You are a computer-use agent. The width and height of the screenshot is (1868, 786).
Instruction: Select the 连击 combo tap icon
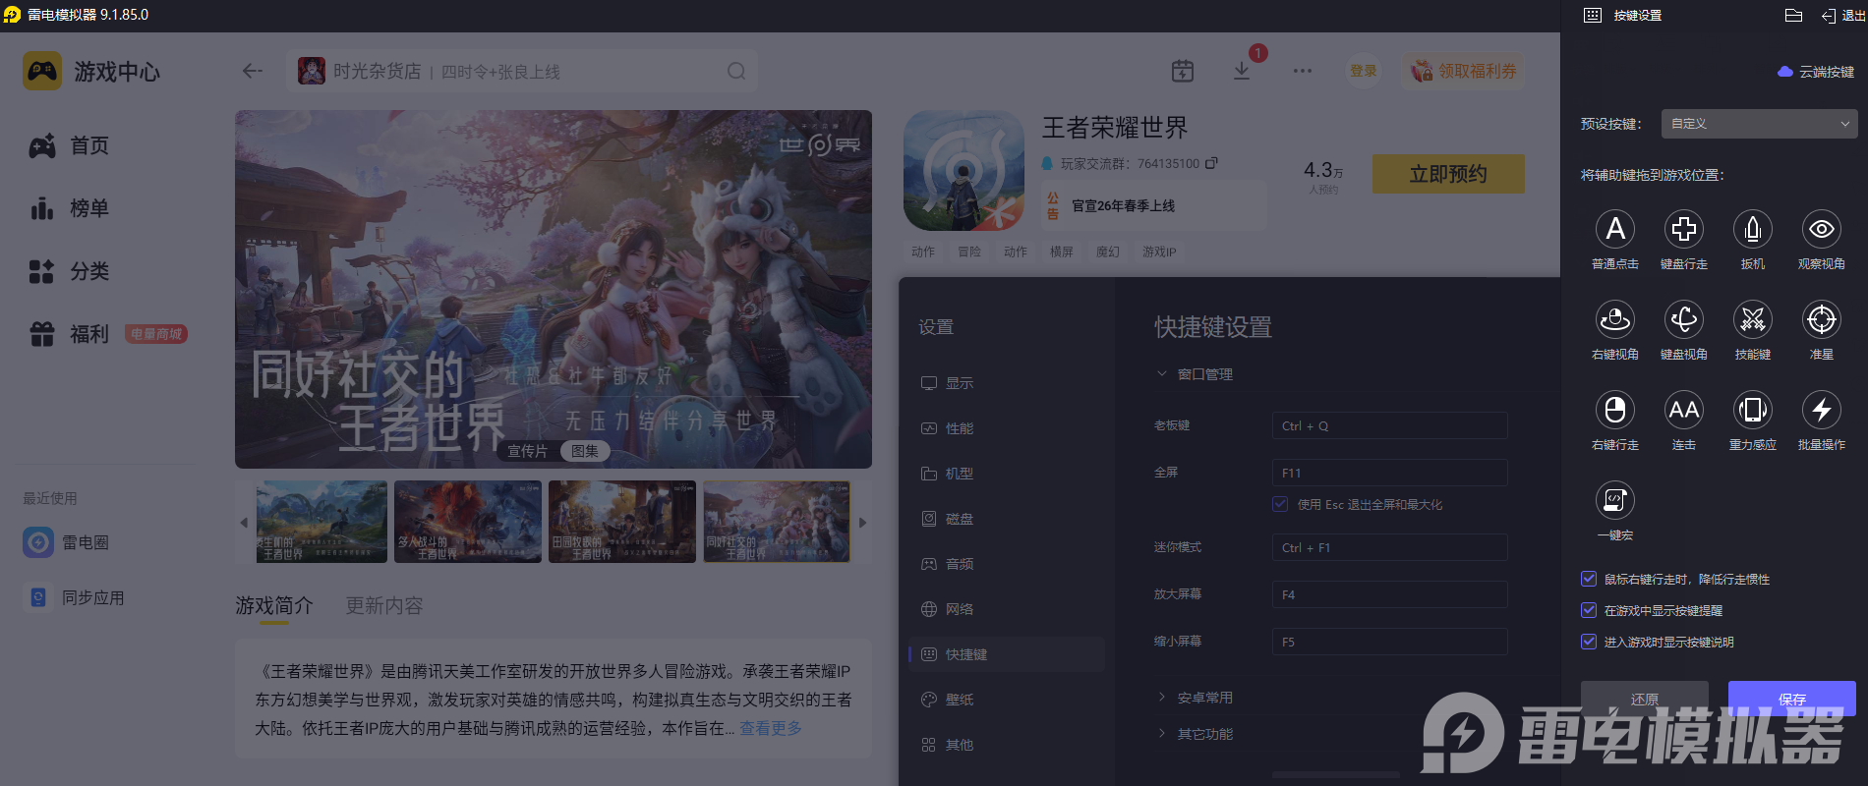tap(1683, 410)
